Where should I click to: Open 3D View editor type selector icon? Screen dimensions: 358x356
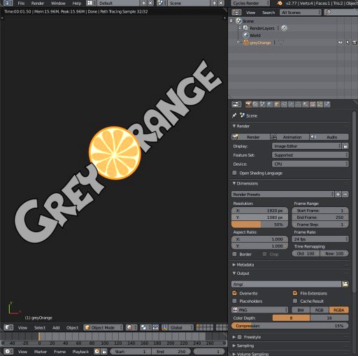click(8, 327)
